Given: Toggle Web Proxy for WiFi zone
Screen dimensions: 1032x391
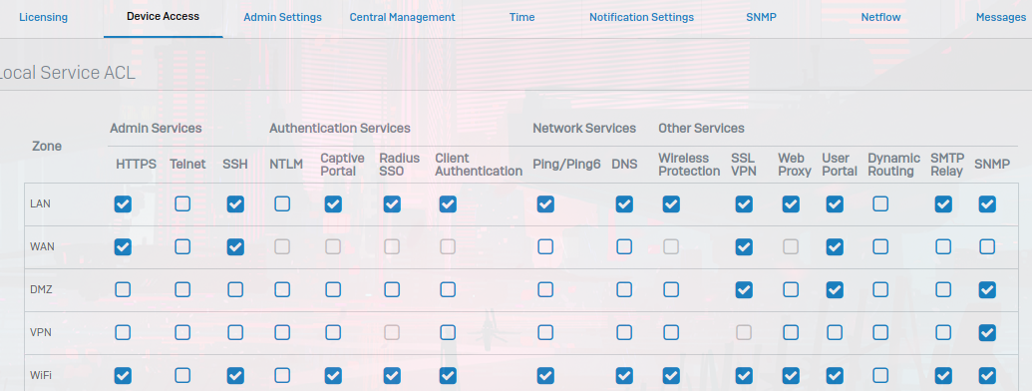Looking at the screenshot, I should [791, 376].
